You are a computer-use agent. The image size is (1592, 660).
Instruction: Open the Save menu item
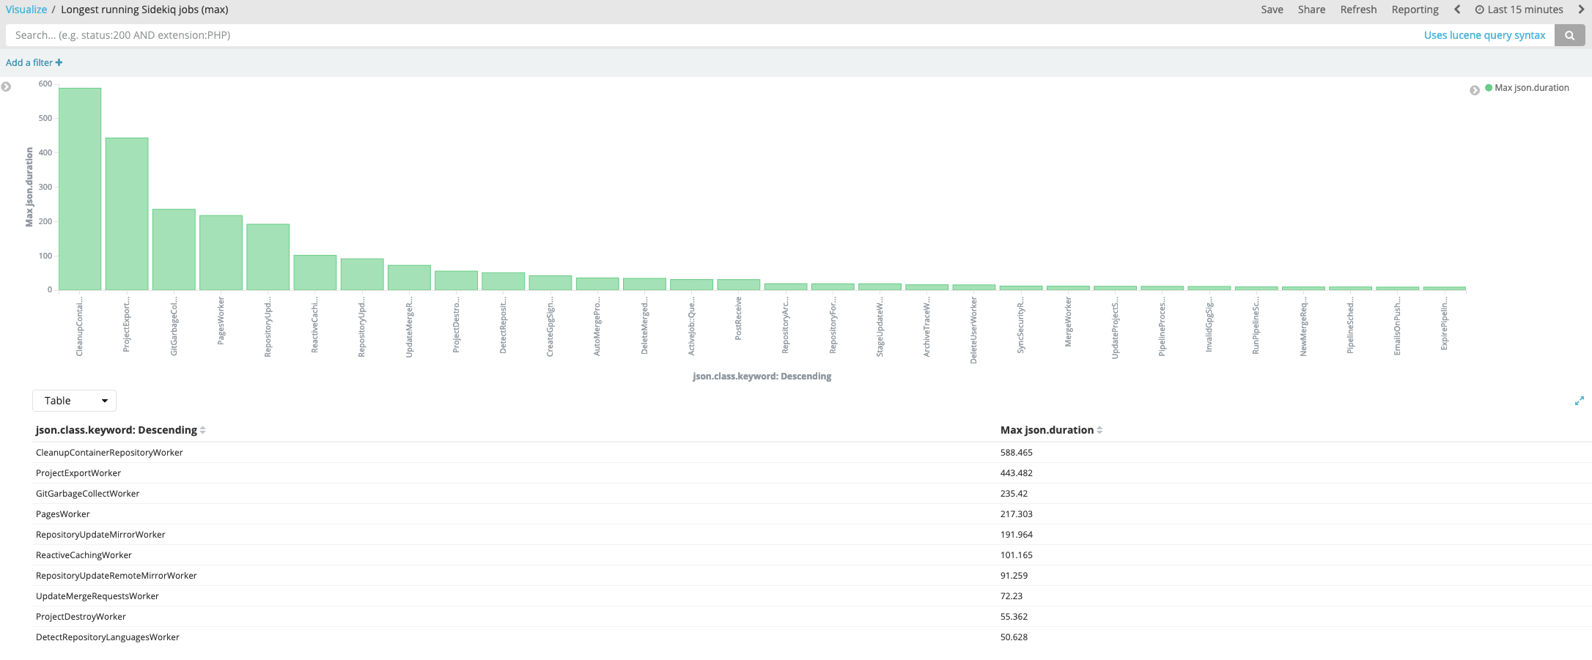(x=1272, y=10)
